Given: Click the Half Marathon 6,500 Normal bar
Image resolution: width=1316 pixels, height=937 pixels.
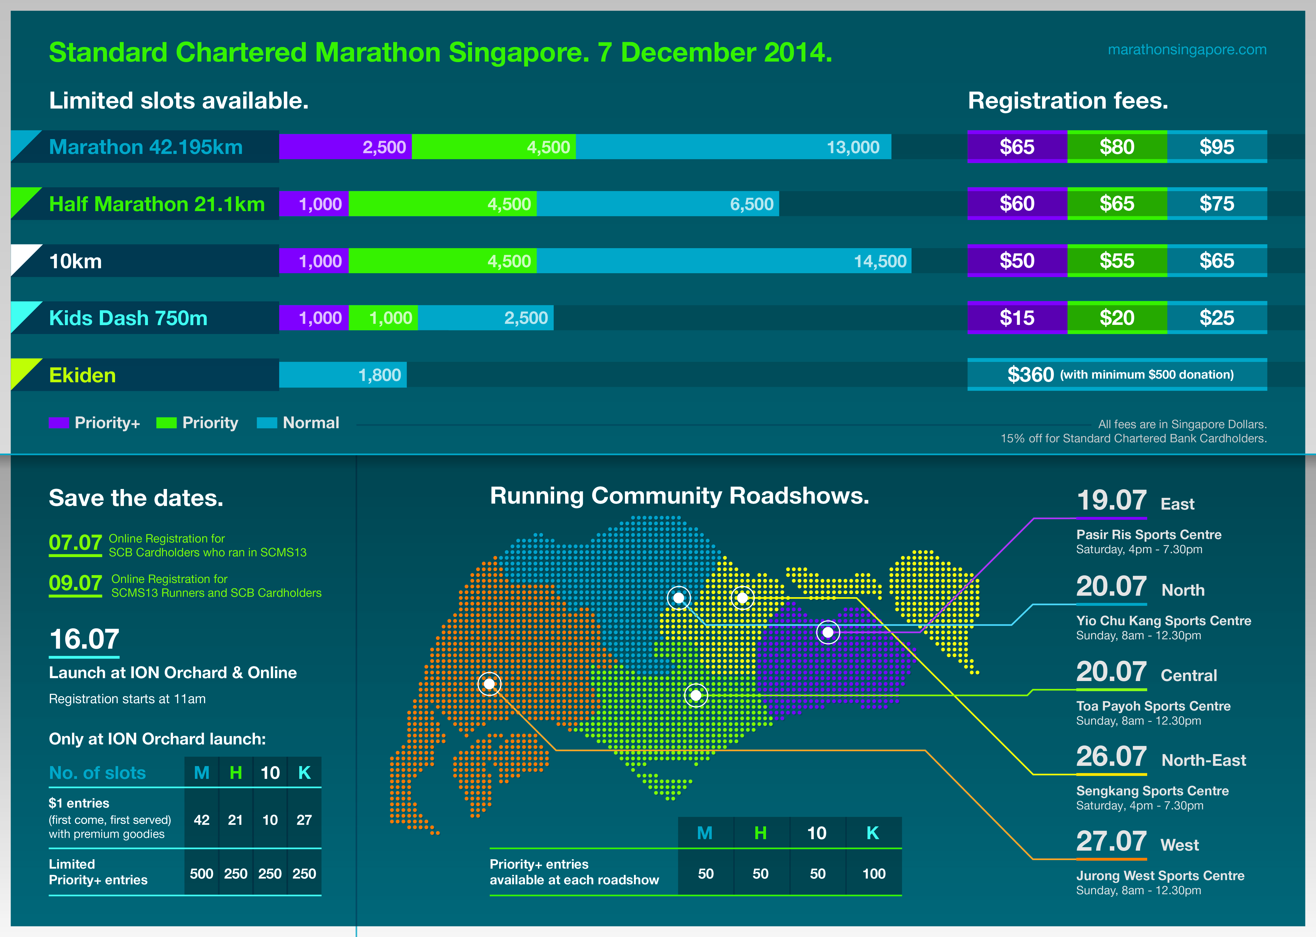Looking at the screenshot, I should click(658, 204).
